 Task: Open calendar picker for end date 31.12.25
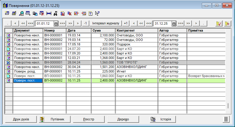pyautogui.click(x=174, y=23)
